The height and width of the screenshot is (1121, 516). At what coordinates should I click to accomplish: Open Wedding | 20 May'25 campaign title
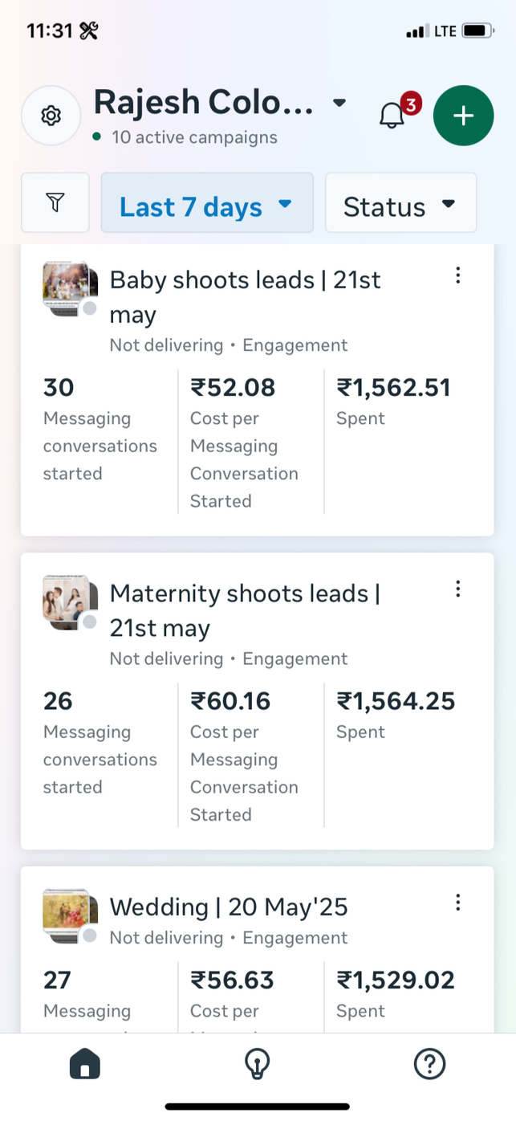pos(229,907)
